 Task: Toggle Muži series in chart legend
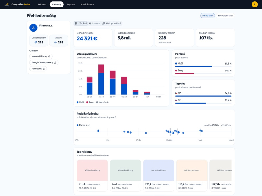coord(80,102)
